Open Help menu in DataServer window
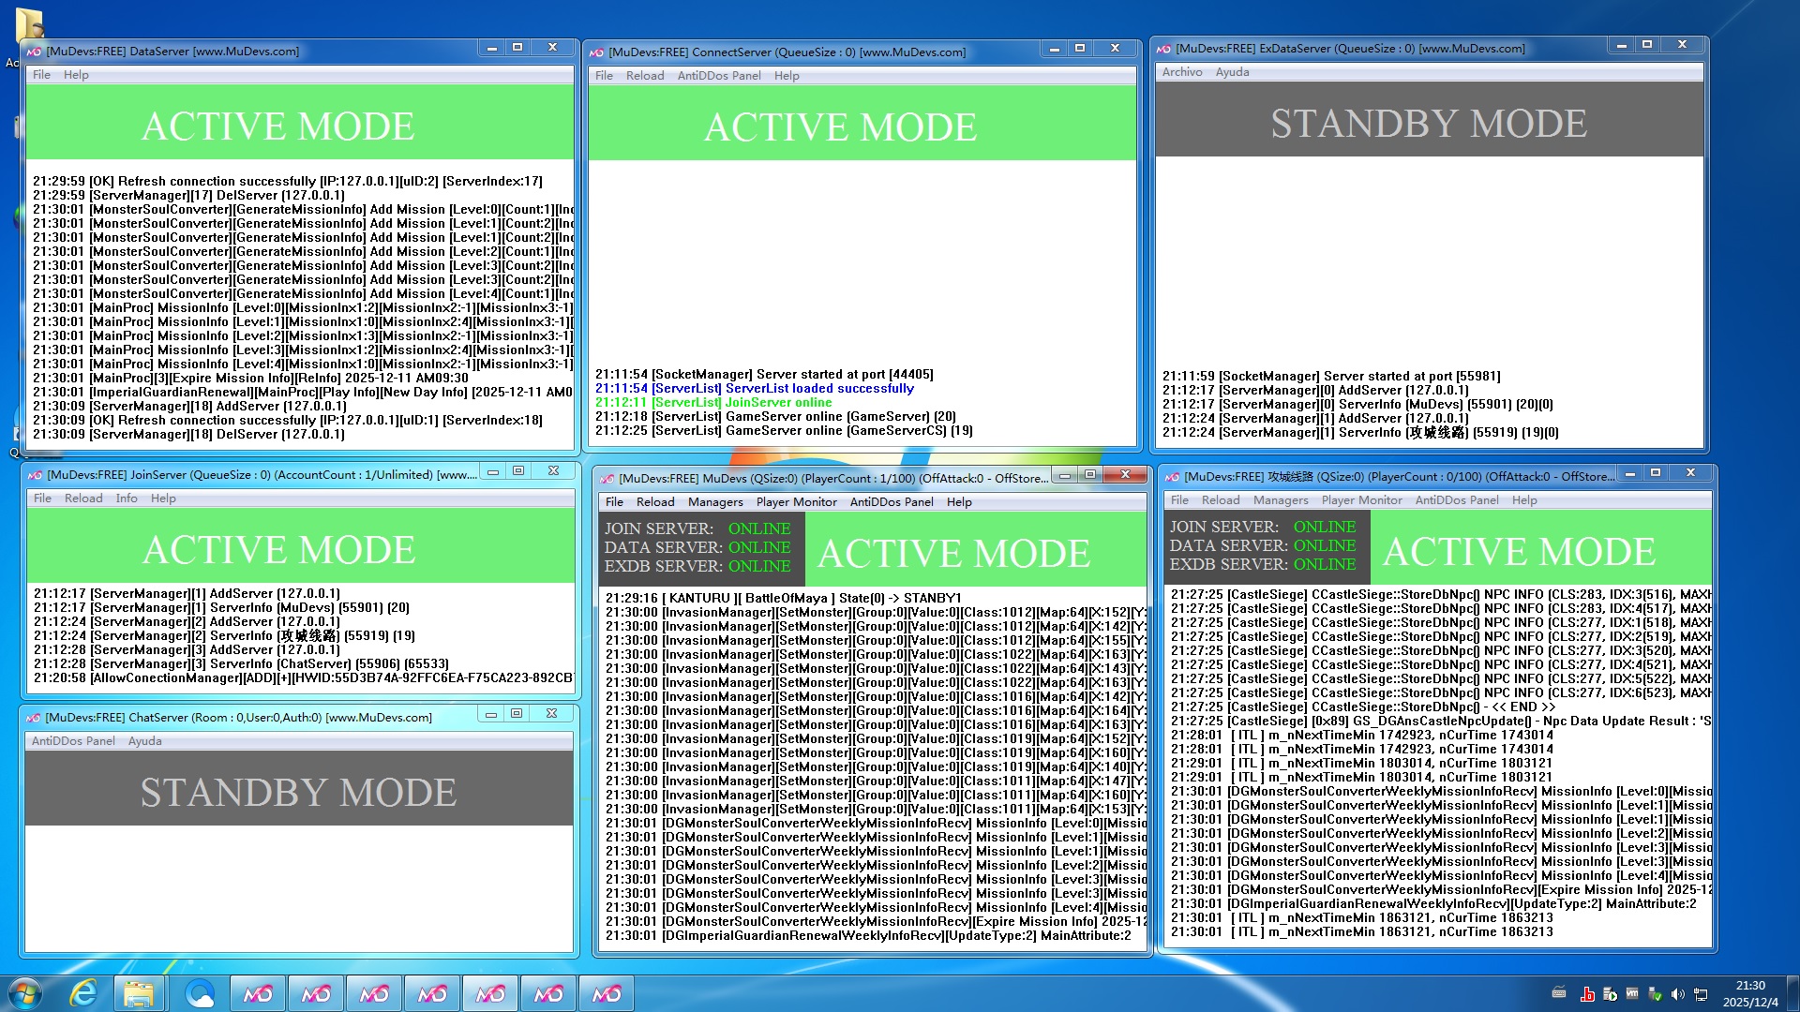Viewport: 1800px width, 1012px height. tap(76, 75)
